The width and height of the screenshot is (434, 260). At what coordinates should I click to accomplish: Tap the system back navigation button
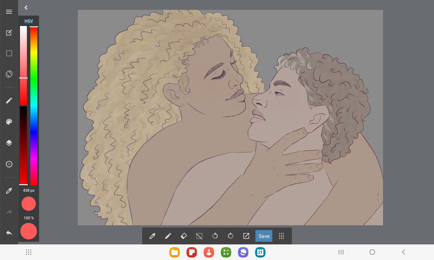point(404,252)
